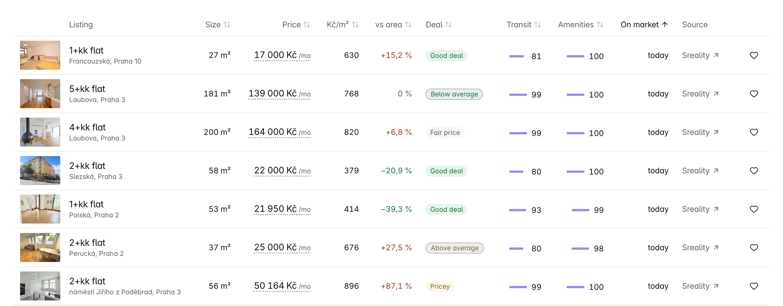The height and width of the screenshot is (306, 783).
Task: Open the Francouzská flat photo thumbnail
Action: click(40, 55)
